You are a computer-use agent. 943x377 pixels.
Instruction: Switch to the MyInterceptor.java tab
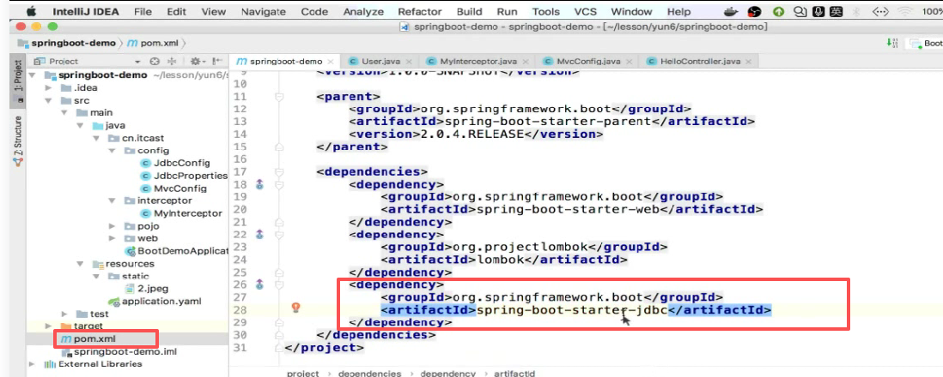tap(478, 61)
